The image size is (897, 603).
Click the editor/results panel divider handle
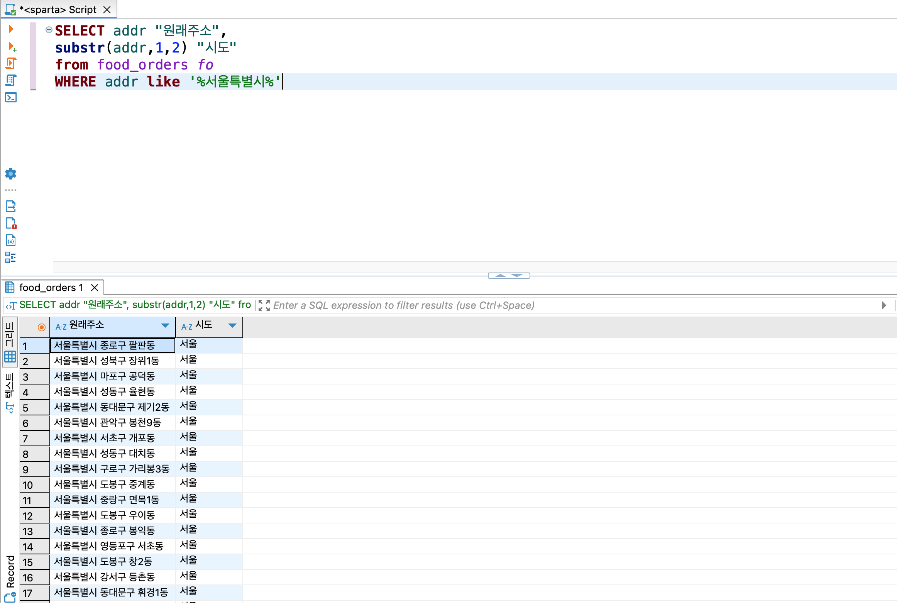pos(509,276)
